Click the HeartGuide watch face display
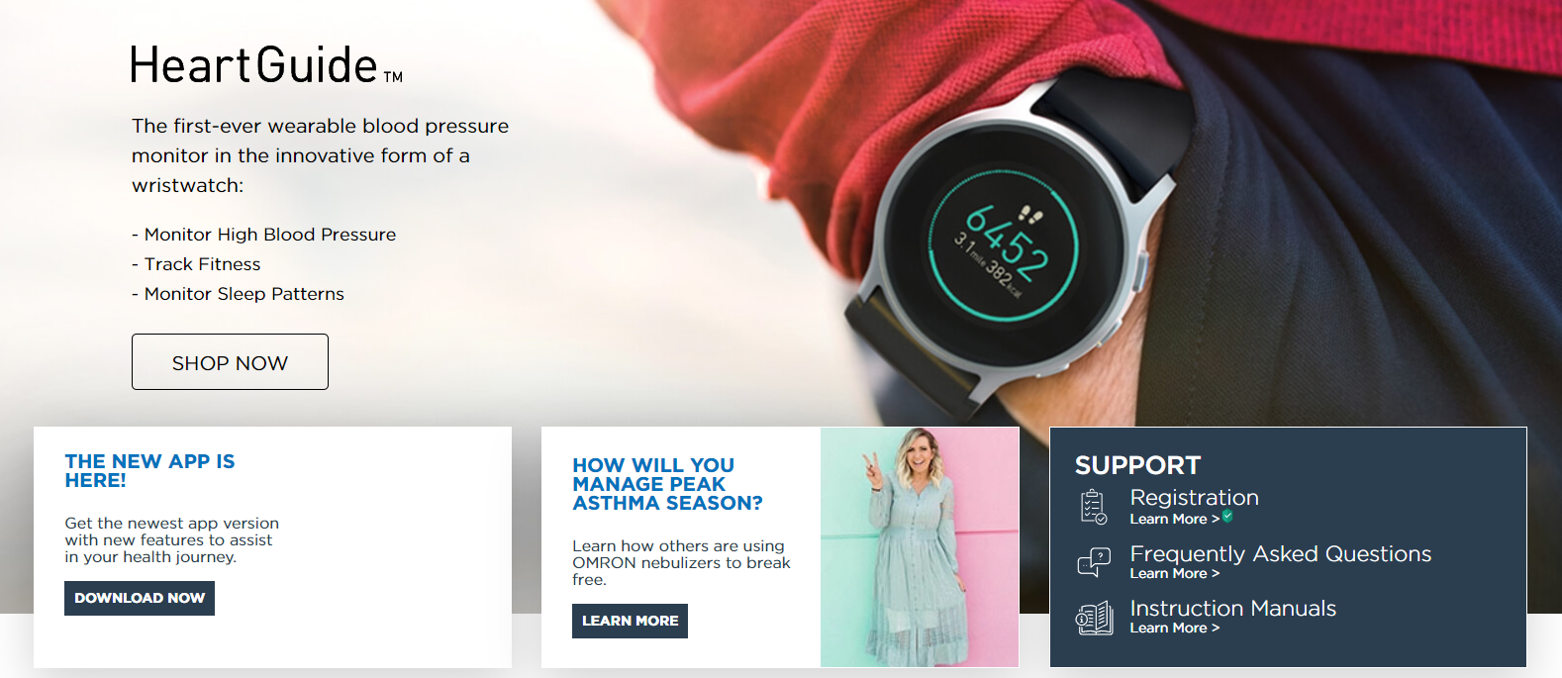The height and width of the screenshot is (678, 1562). pos(1003,242)
